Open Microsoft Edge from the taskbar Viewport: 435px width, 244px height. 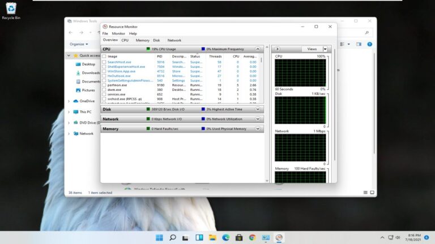tap(226, 237)
